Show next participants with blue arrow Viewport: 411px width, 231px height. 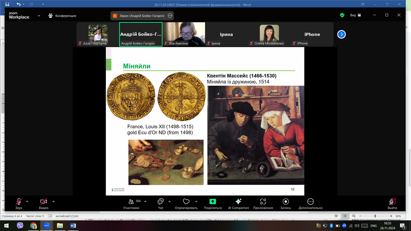pos(342,34)
